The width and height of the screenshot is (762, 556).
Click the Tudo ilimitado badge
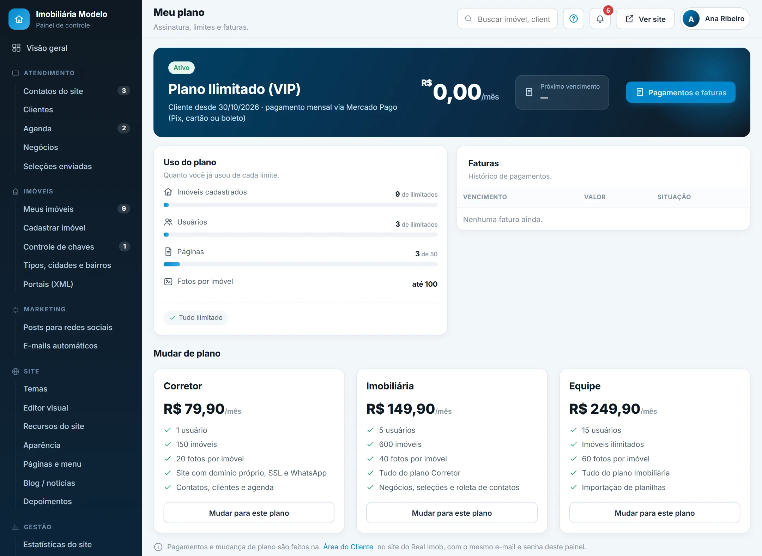coord(196,318)
